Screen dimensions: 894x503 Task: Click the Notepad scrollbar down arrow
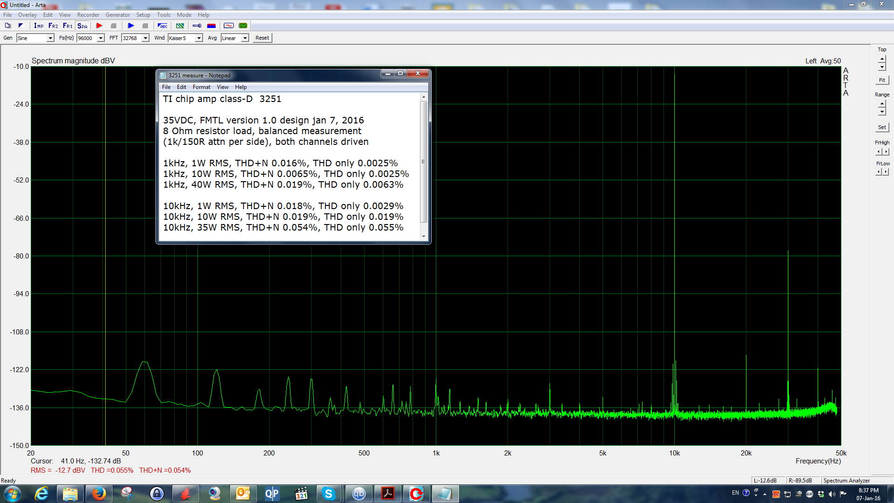pos(423,237)
